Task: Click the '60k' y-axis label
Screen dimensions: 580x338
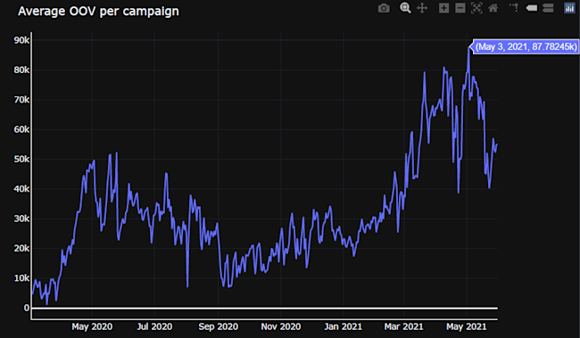Action: click(21, 129)
